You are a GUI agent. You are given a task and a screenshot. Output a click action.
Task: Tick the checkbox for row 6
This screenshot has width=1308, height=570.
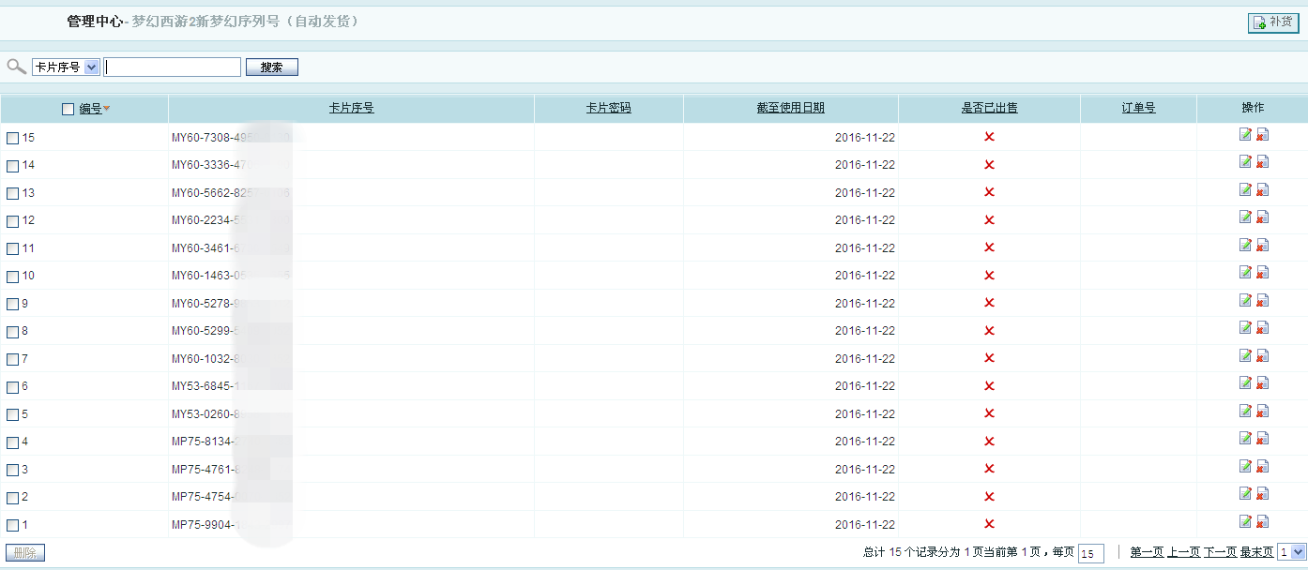click(x=12, y=387)
